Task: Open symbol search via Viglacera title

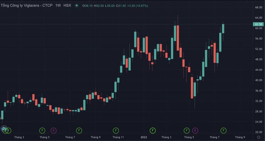Action: click(26, 6)
